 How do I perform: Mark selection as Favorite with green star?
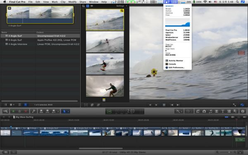tap(13, 111)
